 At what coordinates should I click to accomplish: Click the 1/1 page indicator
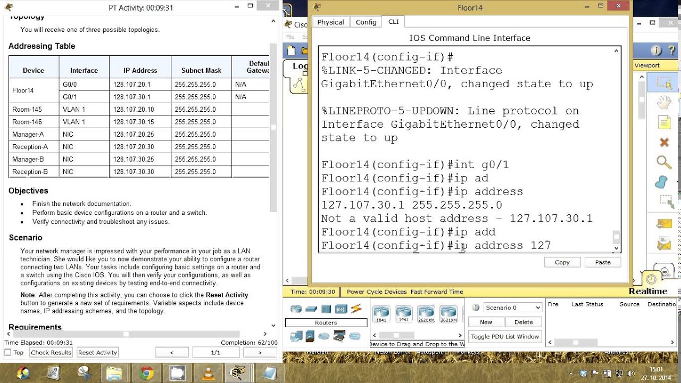(215, 352)
